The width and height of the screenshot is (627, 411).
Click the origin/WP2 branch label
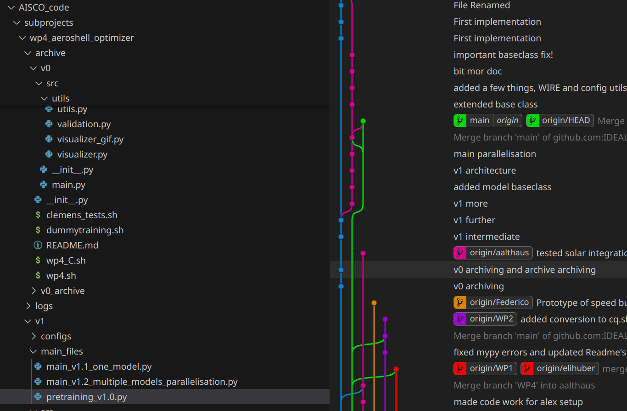pos(492,319)
